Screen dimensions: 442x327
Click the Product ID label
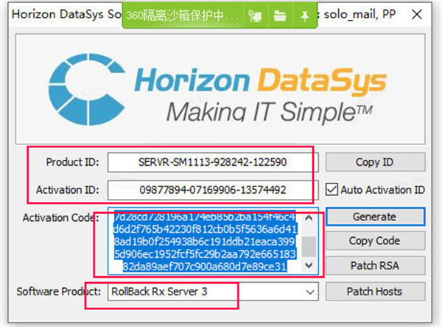(73, 162)
